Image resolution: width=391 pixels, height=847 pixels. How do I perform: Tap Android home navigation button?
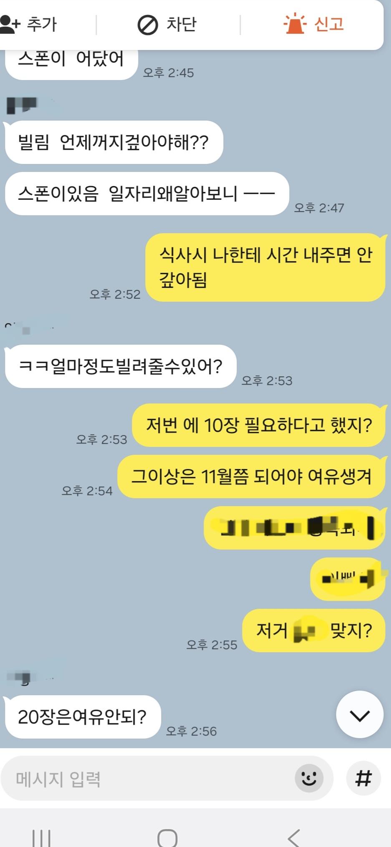pos(167,837)
